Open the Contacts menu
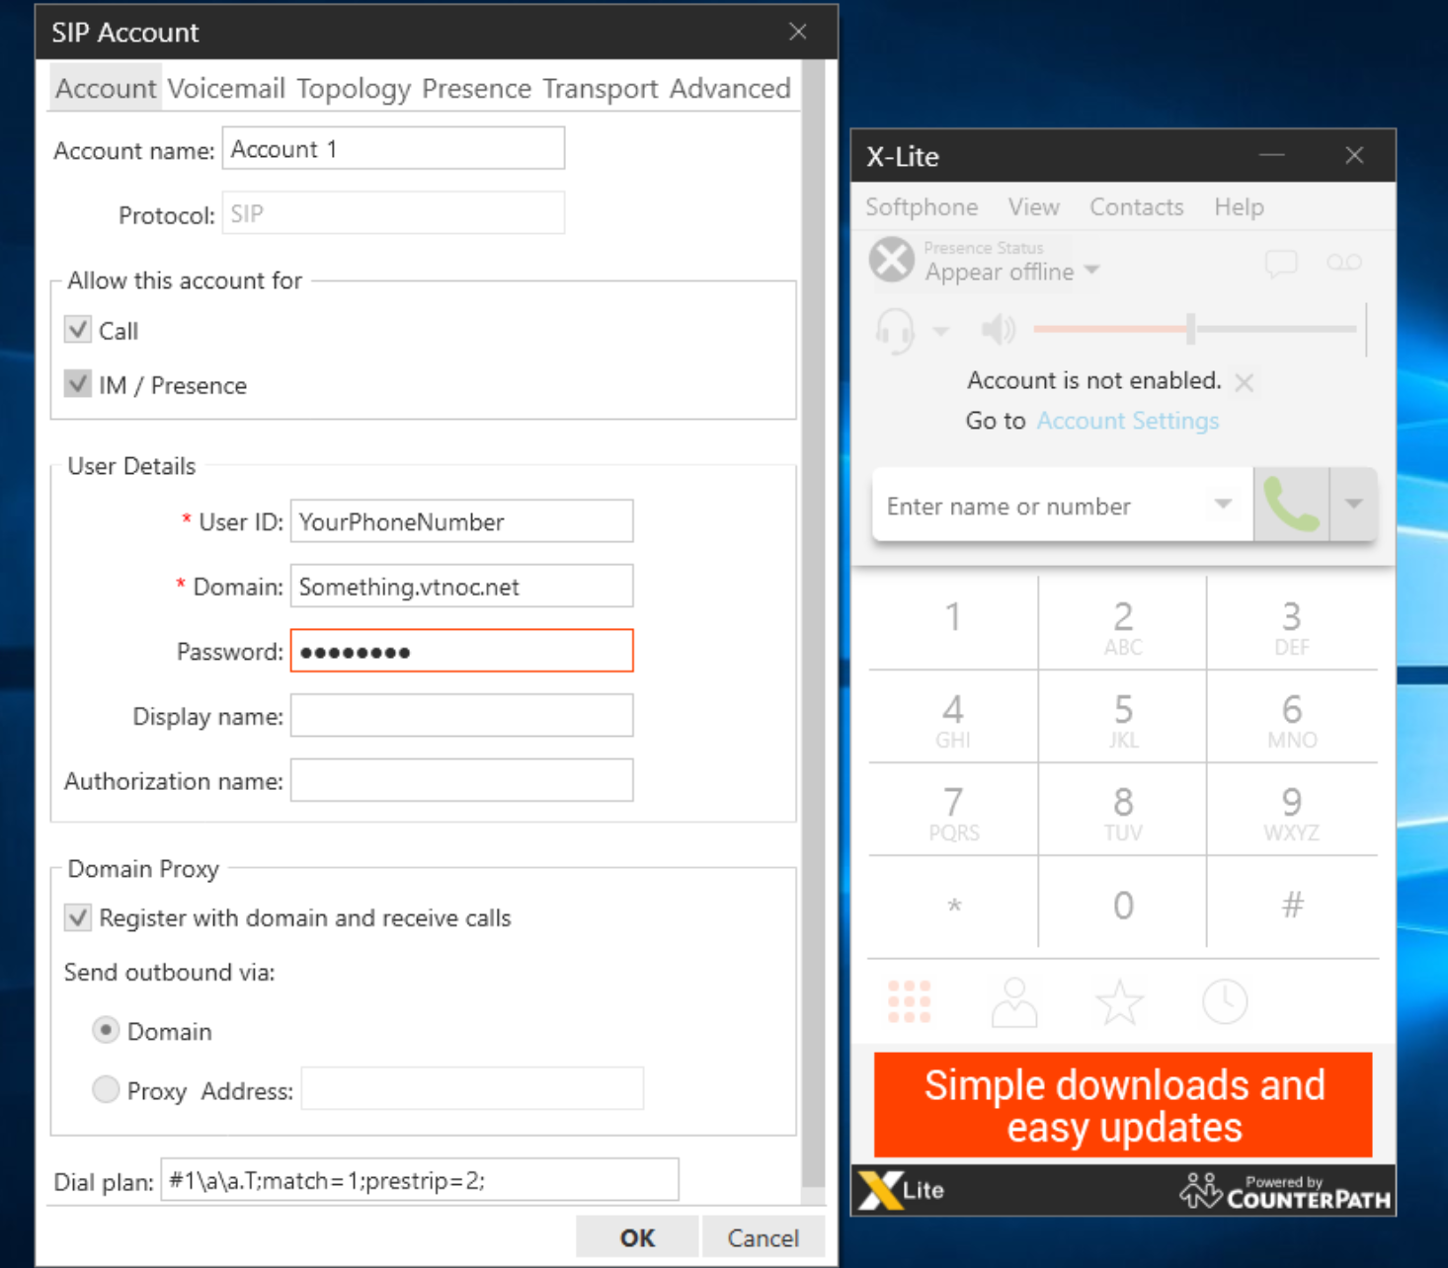Image resolution: width=1448 pixels, height=1268 pixels. [x=1137, y=206]
